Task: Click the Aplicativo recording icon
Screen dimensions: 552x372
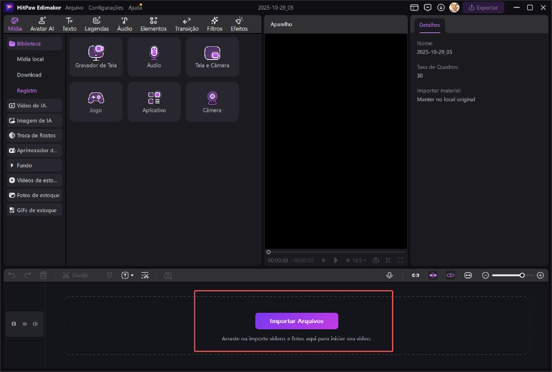Action: pyautogui.click(x=154, y=101)
